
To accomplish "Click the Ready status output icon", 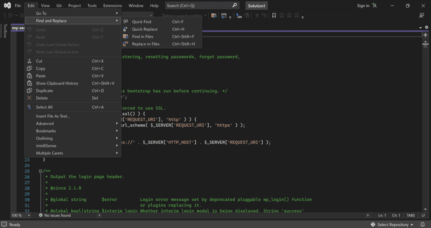I will 4,225.
